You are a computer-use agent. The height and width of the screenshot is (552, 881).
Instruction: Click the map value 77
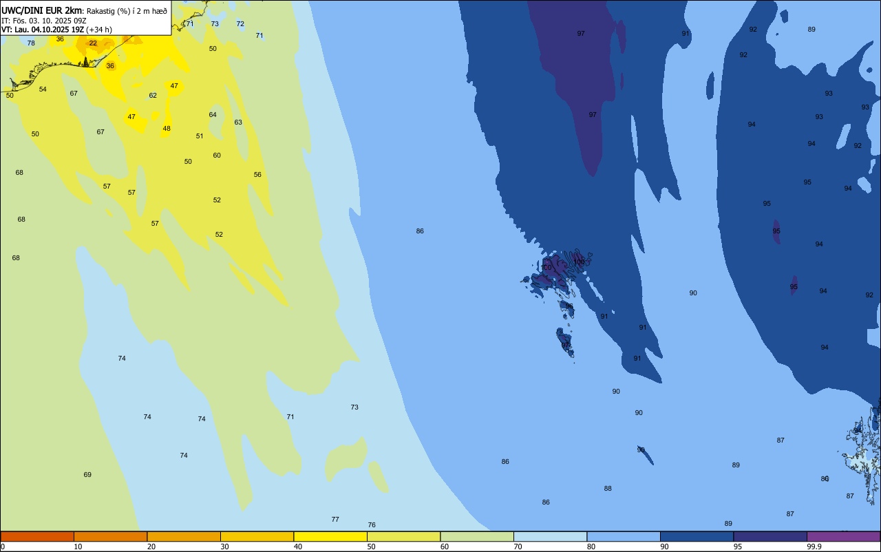335,520
